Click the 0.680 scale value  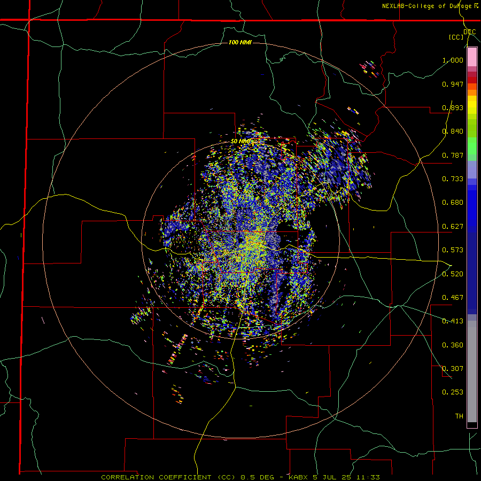pos(453,203)
